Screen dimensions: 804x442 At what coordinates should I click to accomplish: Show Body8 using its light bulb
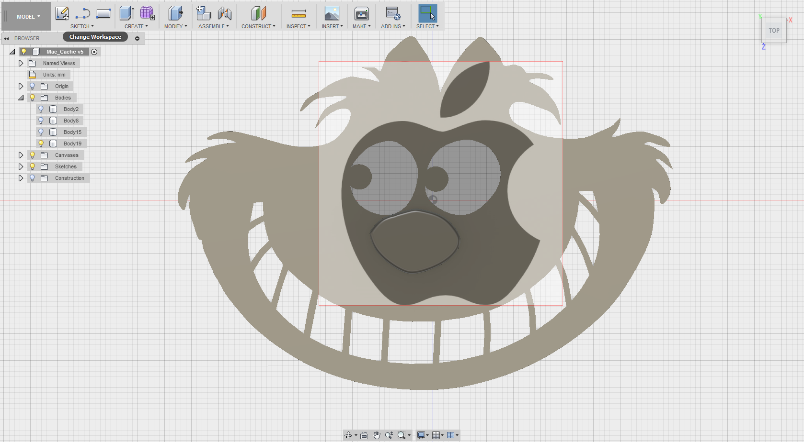point(41,121)
